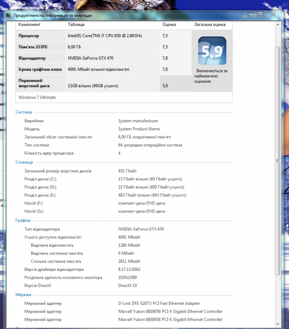Select the Розділ диска (E:) label
The height and width of the screenshot is (329, 289).
click(x=40, y=195)
